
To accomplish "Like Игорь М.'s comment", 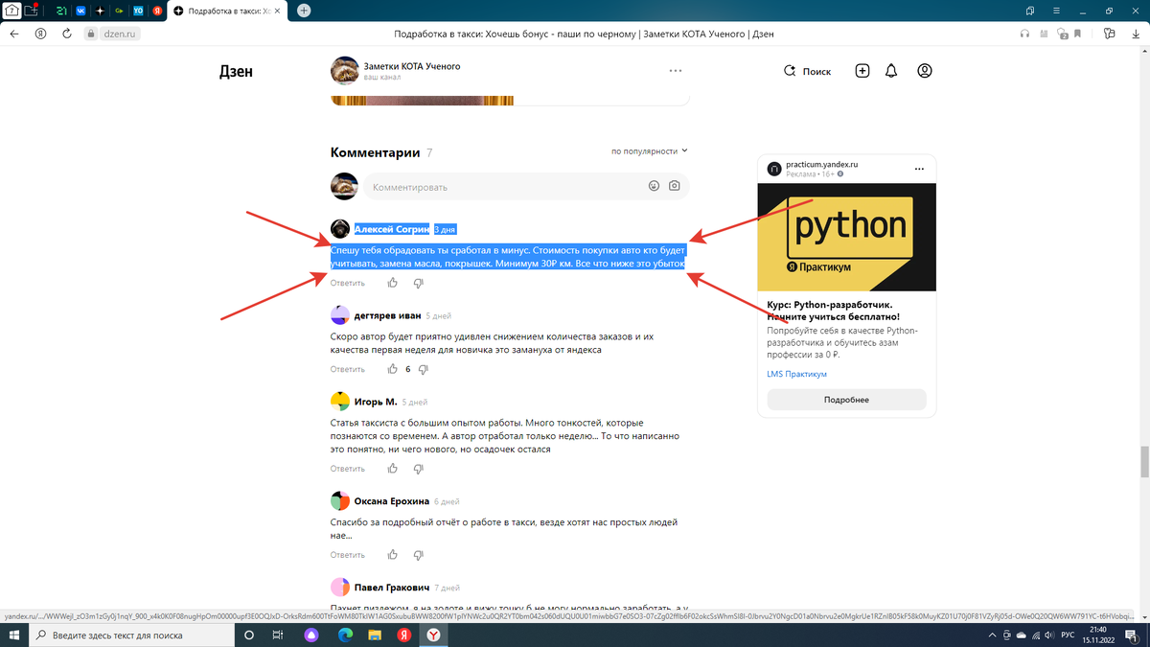I will tap(393, 469).
